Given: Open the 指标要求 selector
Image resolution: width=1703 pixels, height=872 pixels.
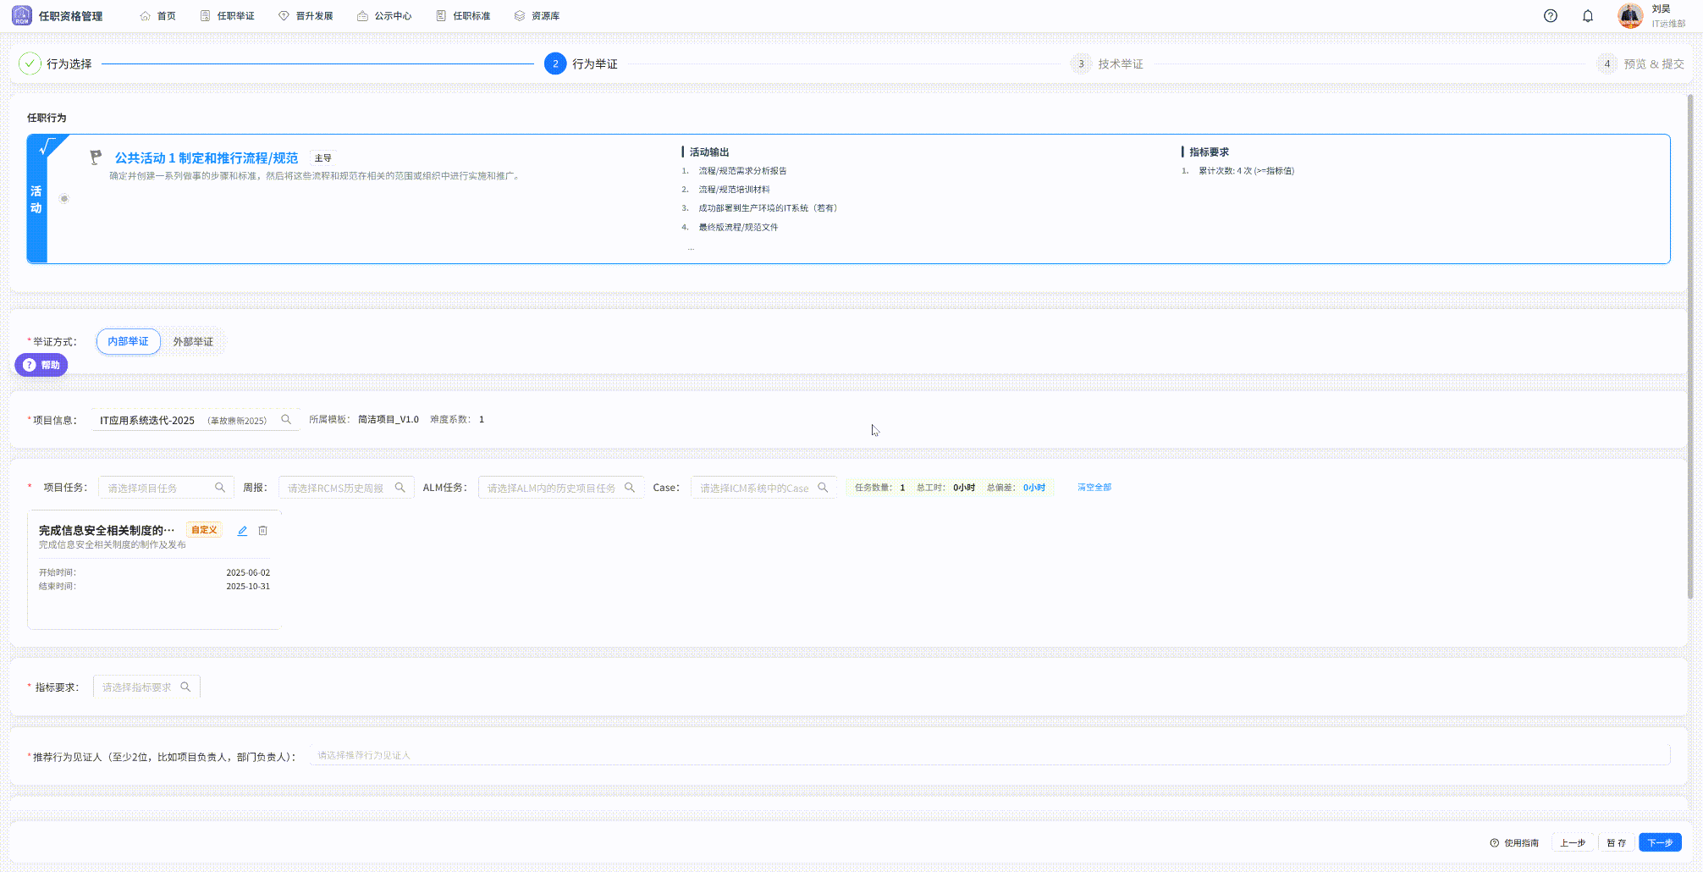Looking at the screenshot, I should point(146,687).
